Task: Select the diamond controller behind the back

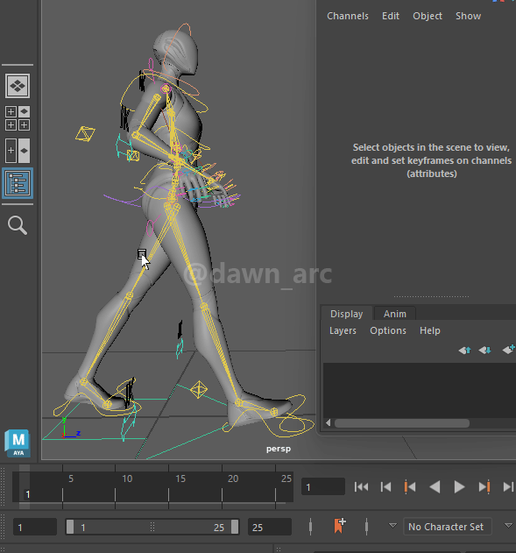Action: click(x=85, y=134)
